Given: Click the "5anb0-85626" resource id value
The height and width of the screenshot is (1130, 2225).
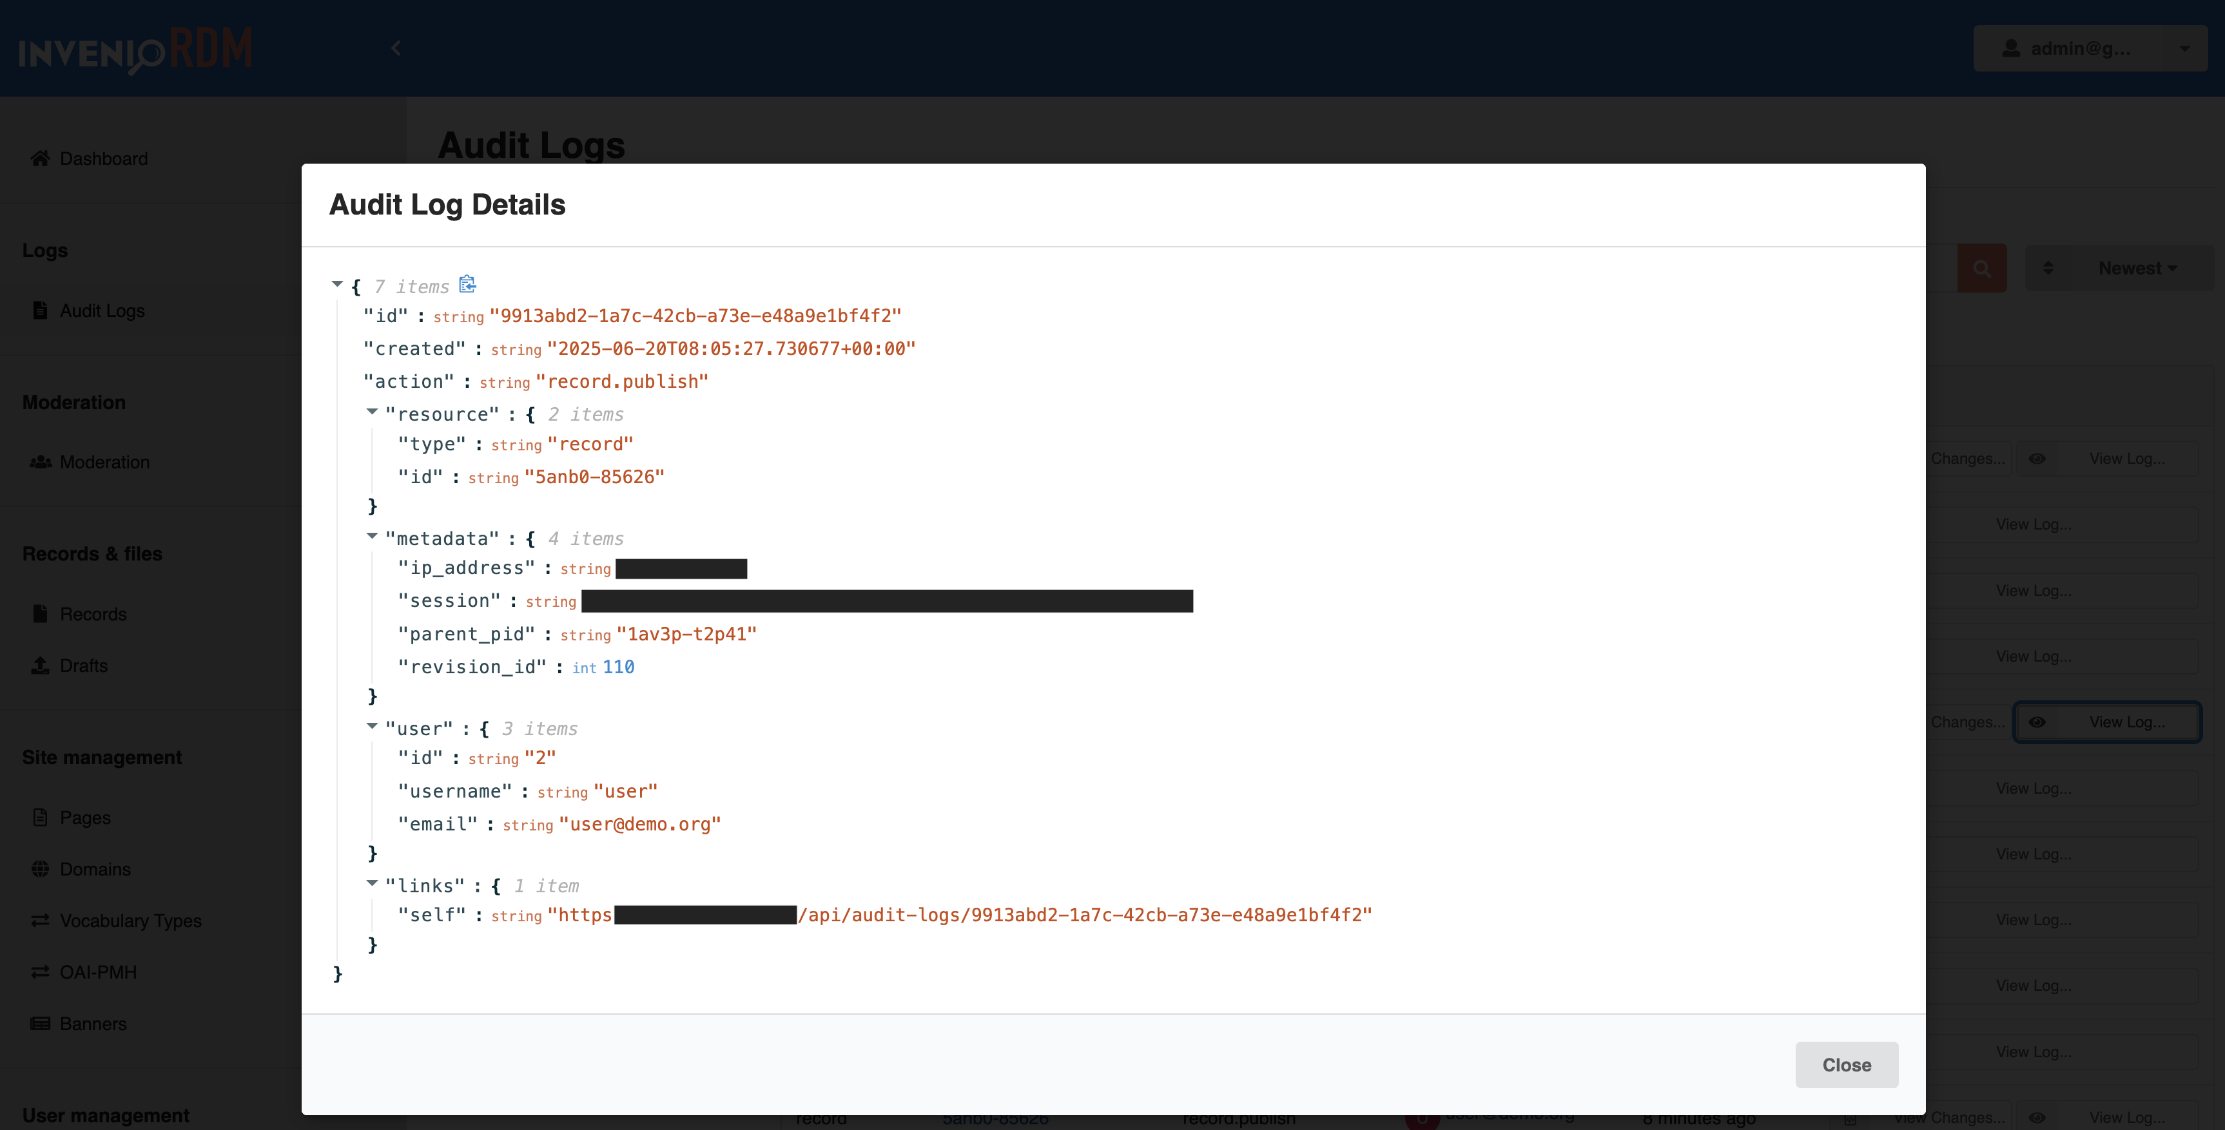Looking at the screenshot, I should pos(594,477).
